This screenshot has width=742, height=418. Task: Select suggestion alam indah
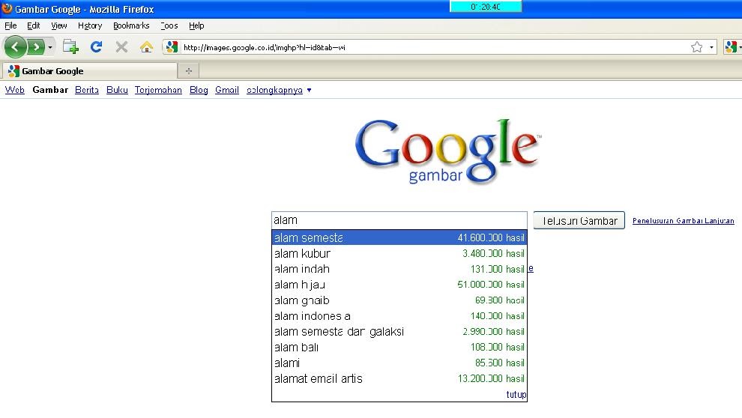[x=399, y=269]
